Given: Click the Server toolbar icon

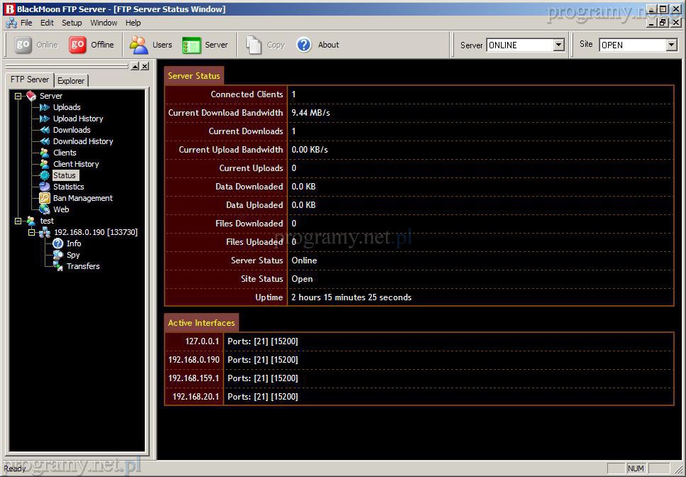Looking at the screenshot, I should (192, 45).
